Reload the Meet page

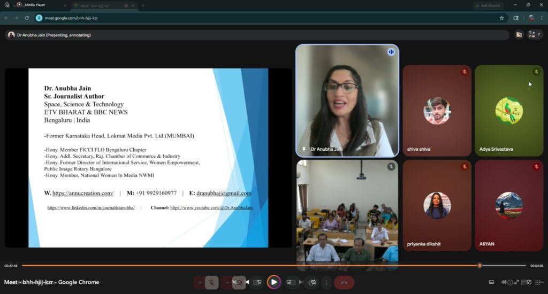27,18
